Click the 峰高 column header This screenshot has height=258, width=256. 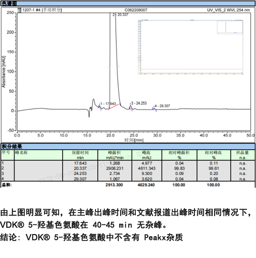147,152
